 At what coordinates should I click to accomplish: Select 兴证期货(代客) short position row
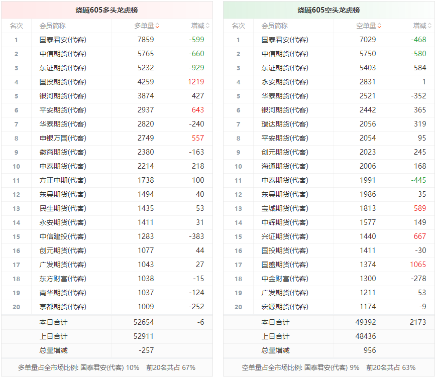click(329, 236)
